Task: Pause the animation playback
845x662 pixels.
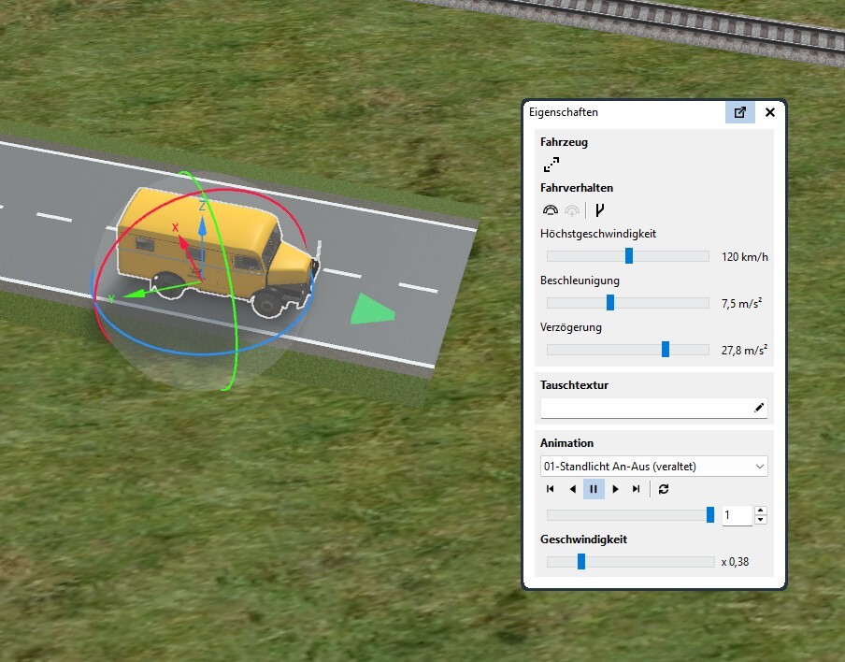Action: [594, 489]
